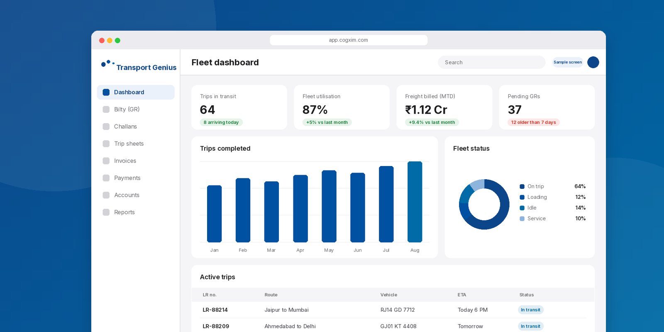Open the Dashboard sidebar item
The width and height of the screenshot is (664, 332).
click(136, 92)
